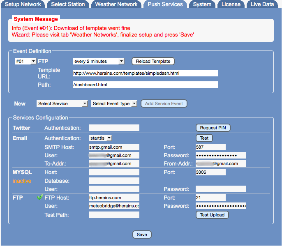Go to the Live Data tab

point(262,5)
